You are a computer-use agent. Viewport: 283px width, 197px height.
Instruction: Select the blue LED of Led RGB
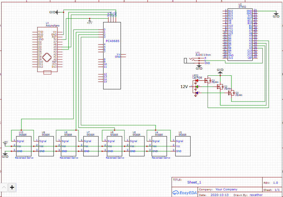point(197,93)
